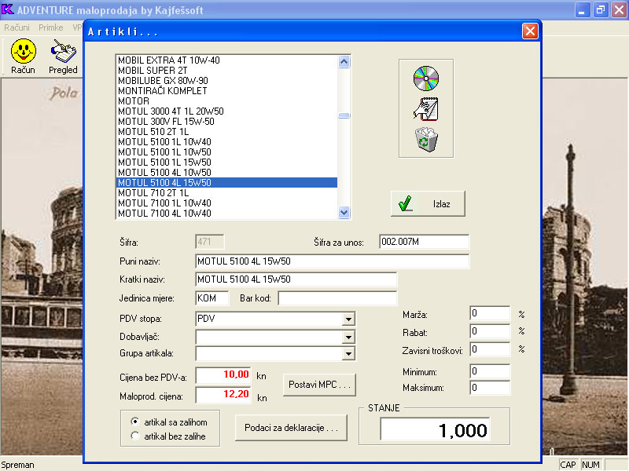
Task: Click the CD save icon
Action: click(426, 78)
